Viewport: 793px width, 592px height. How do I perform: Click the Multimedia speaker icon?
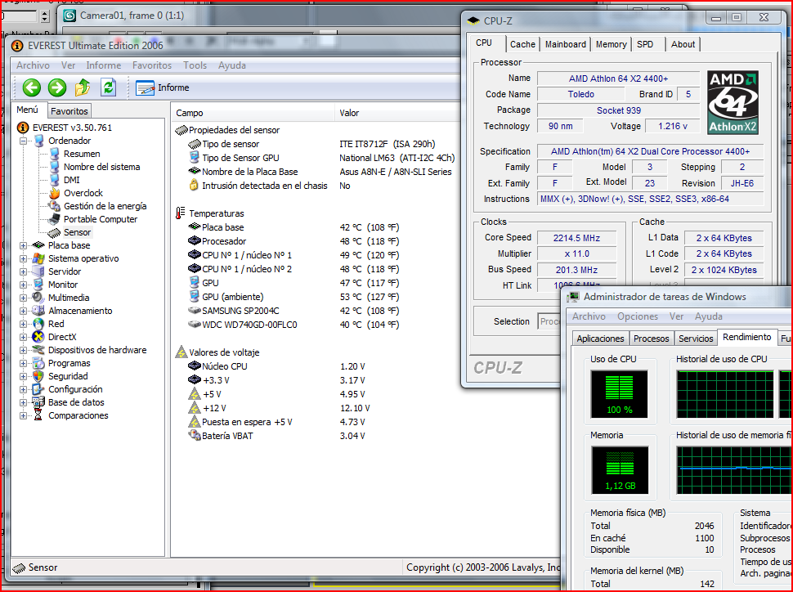coord(38,298)
